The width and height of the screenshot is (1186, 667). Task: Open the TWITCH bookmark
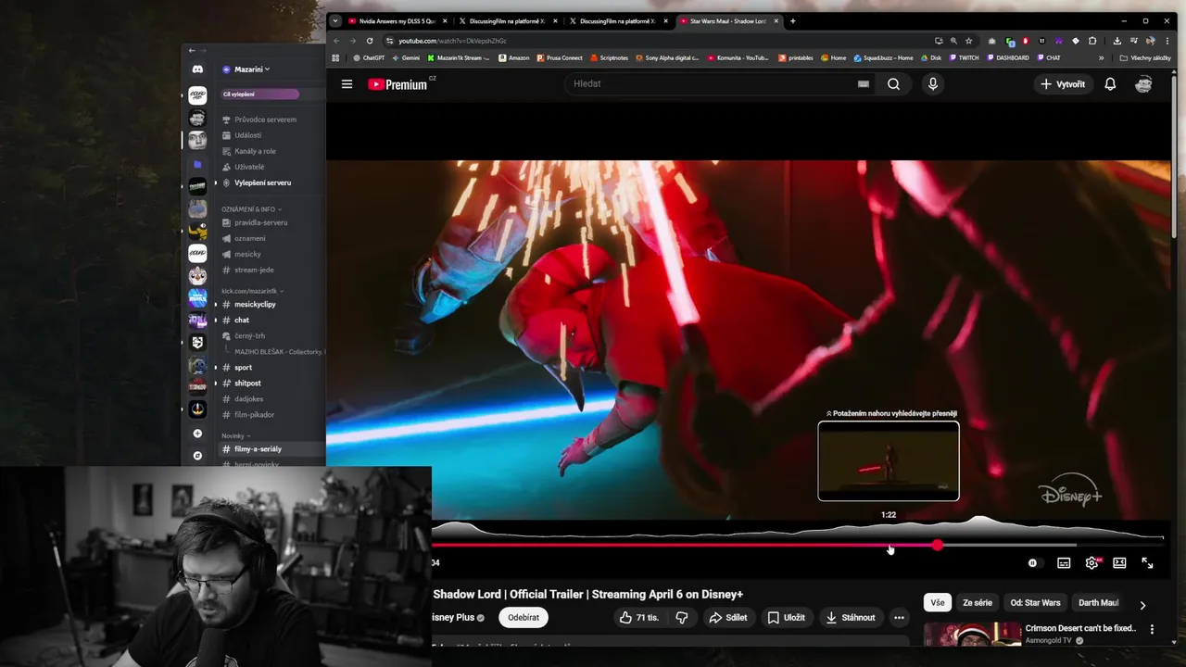pos(962,57)
